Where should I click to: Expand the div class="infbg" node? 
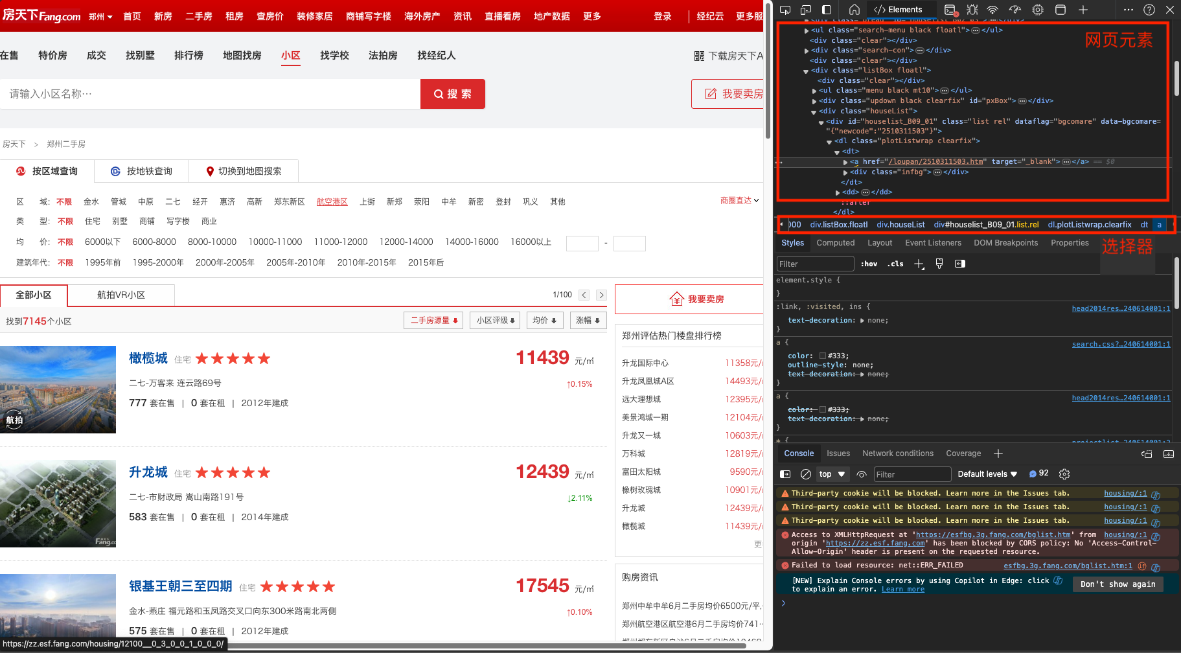coord(845,172)
